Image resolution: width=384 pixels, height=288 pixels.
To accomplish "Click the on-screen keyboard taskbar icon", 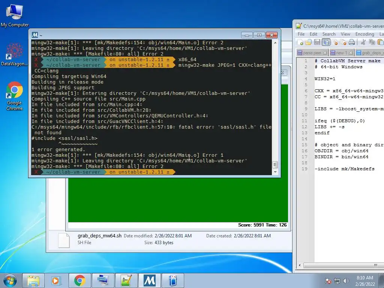I will pos(103,280).
